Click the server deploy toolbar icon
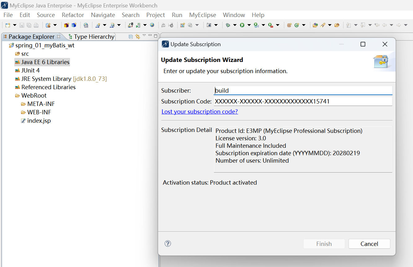Screen dimensions: 413x267 [131, 25]
